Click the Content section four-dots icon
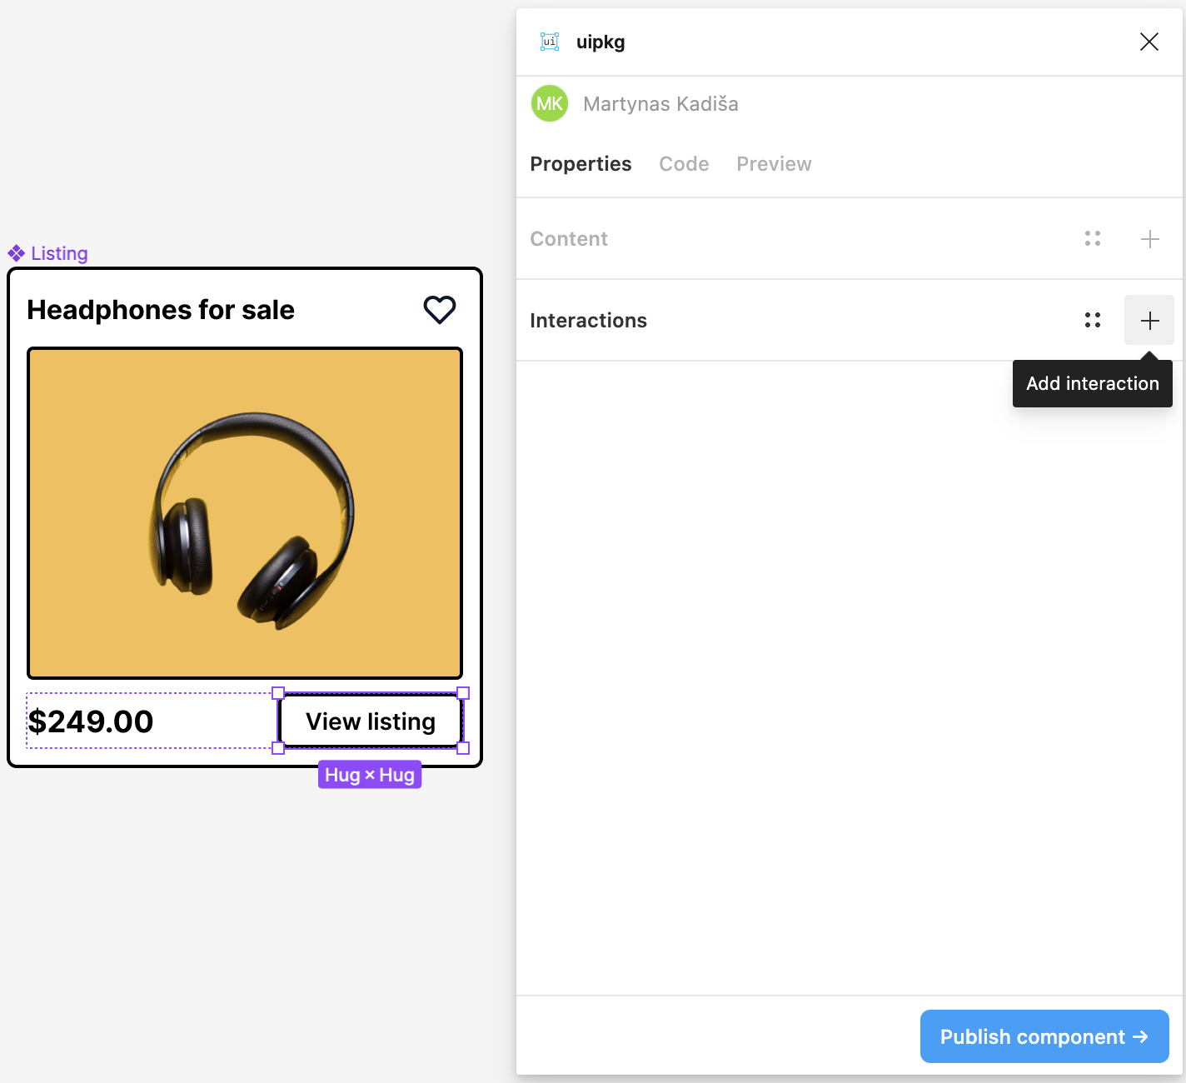The height and width of the screenshot is (1083, 1186). click(1093, 239)
